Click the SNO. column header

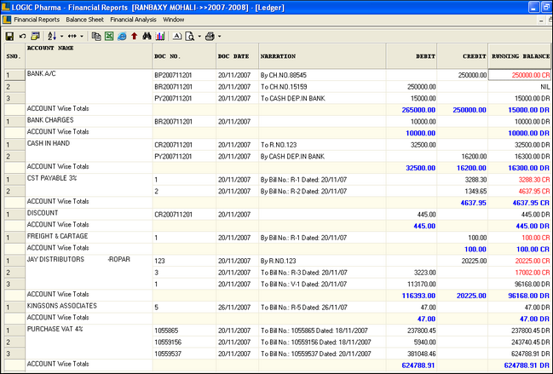(x=14, y=56)
